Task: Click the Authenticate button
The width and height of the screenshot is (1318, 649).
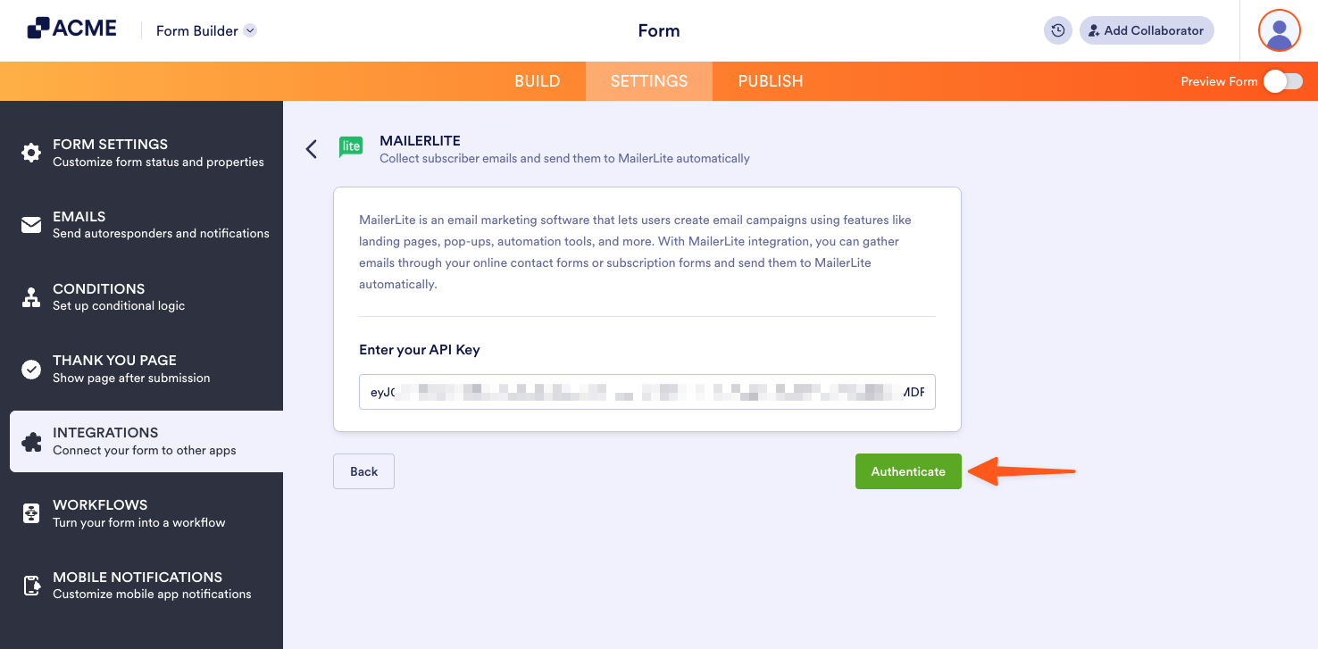Action: 908,470
